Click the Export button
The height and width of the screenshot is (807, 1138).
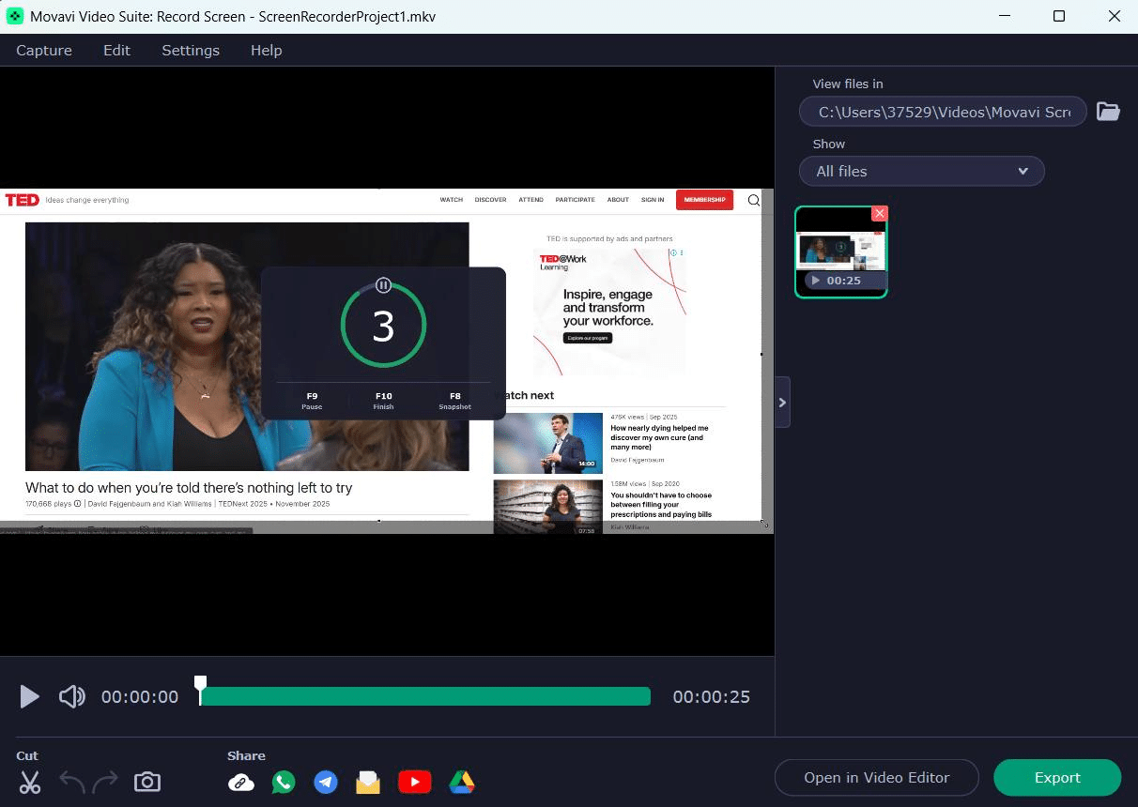[1057, 778]
